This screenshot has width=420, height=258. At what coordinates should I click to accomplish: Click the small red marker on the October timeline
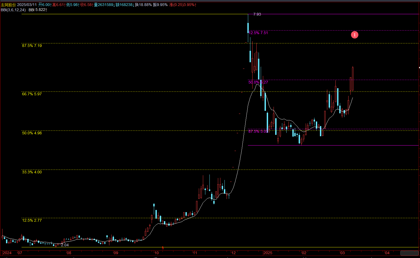pyautogui.click(x=163, y=248)
